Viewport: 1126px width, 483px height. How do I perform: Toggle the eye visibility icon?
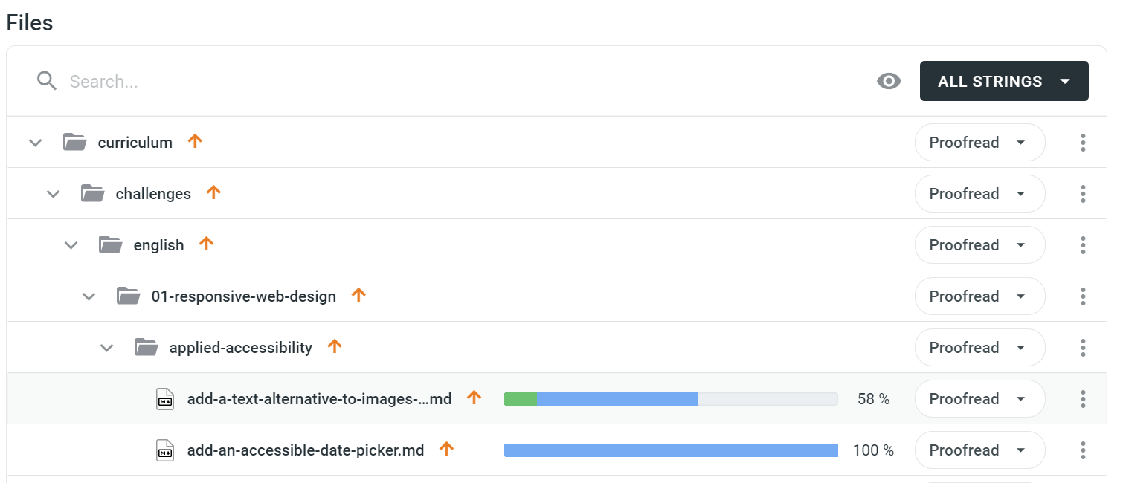pyautogui.click(x=889, y=81)
